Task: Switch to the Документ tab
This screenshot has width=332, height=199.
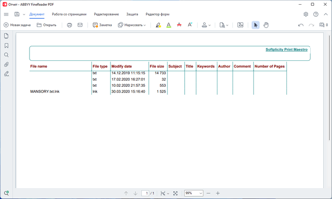Action: click(37, 14)
